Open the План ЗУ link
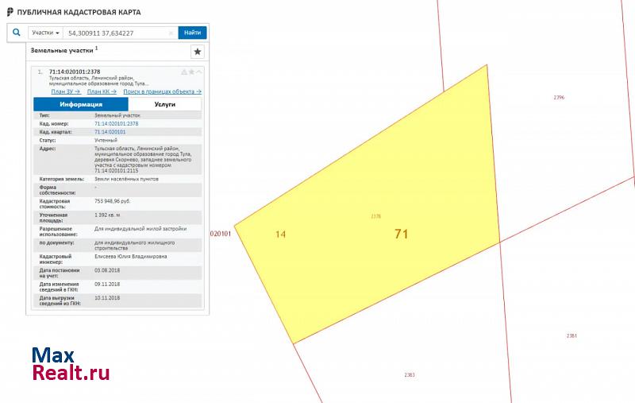 [x=65, y=91]
